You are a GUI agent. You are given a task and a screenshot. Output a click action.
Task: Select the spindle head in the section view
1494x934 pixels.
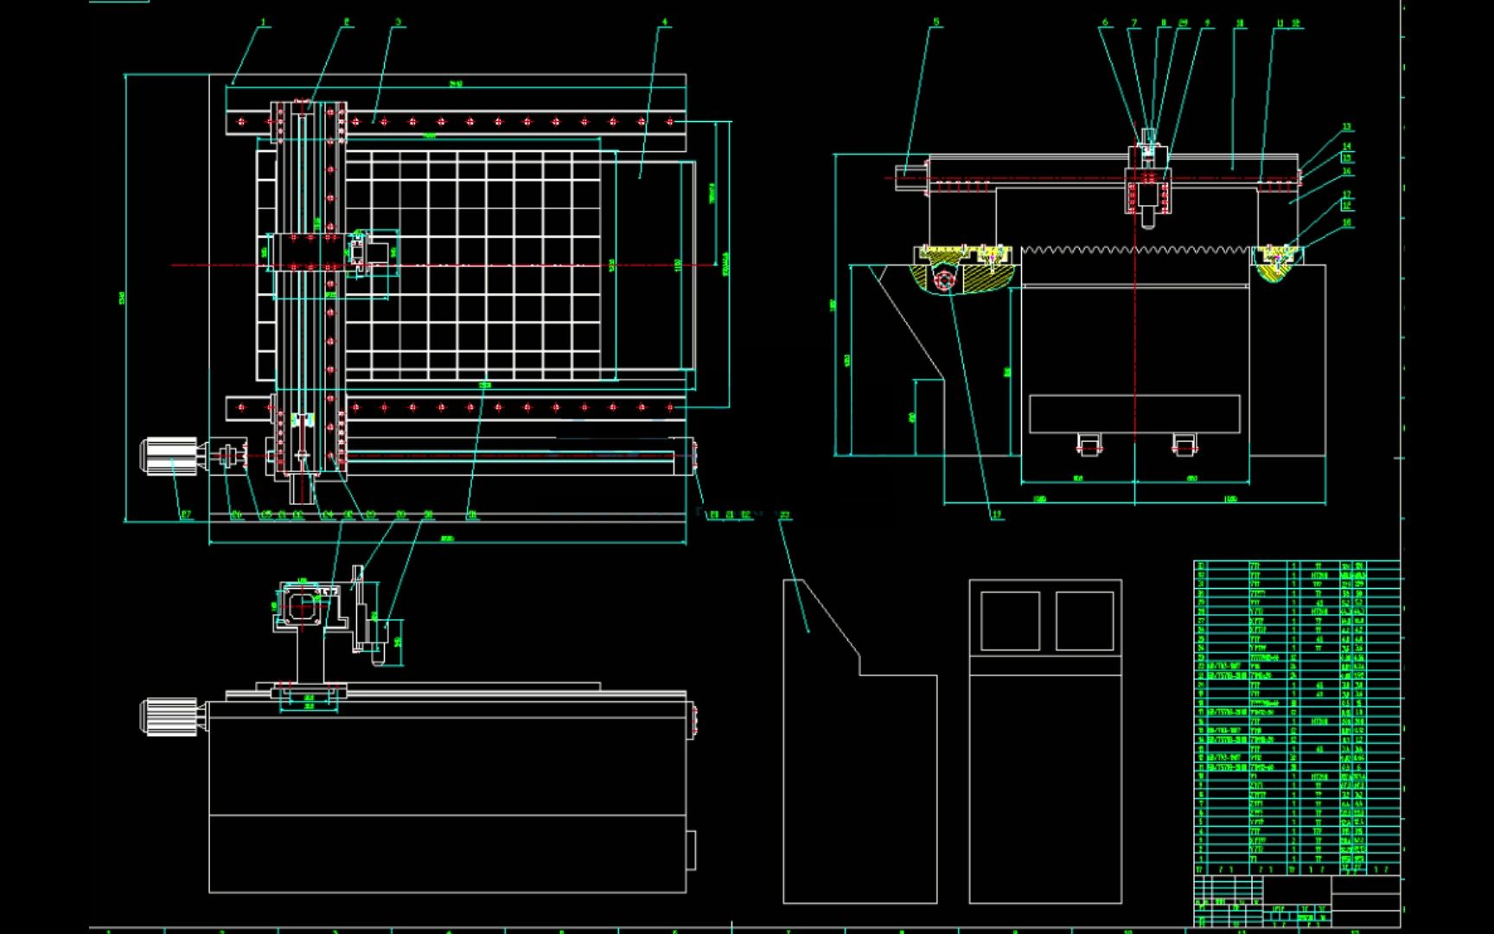pyautogui.click(x=1148, y=177)
